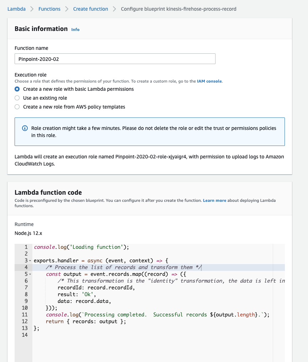This screenshot has height=362, width=308.
Task: Open Info link beside Basic information
Action: (75, 30)
